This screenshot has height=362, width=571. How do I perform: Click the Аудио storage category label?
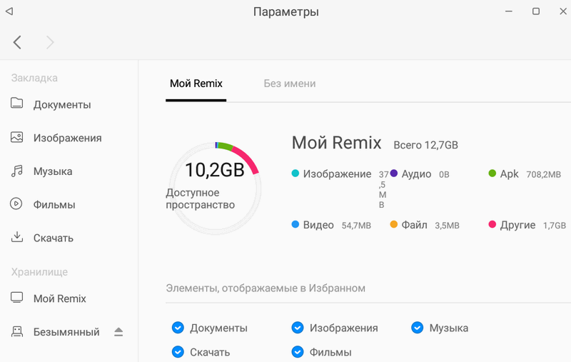point(416,174)
